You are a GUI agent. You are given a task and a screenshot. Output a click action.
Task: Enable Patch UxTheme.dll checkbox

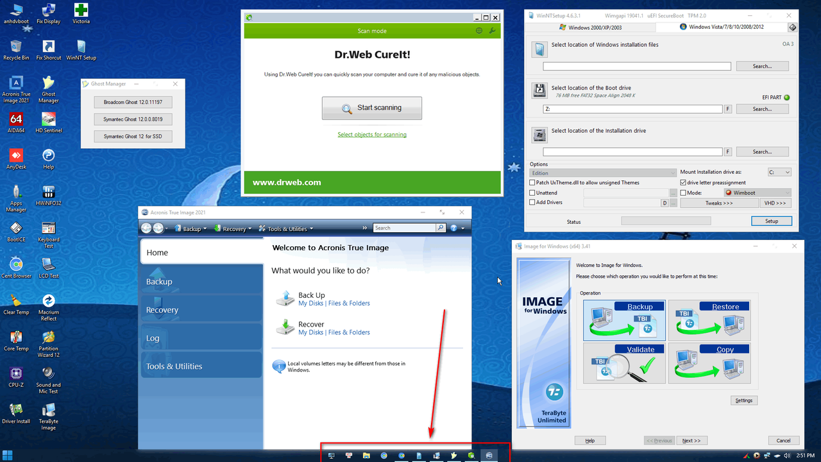532,183
